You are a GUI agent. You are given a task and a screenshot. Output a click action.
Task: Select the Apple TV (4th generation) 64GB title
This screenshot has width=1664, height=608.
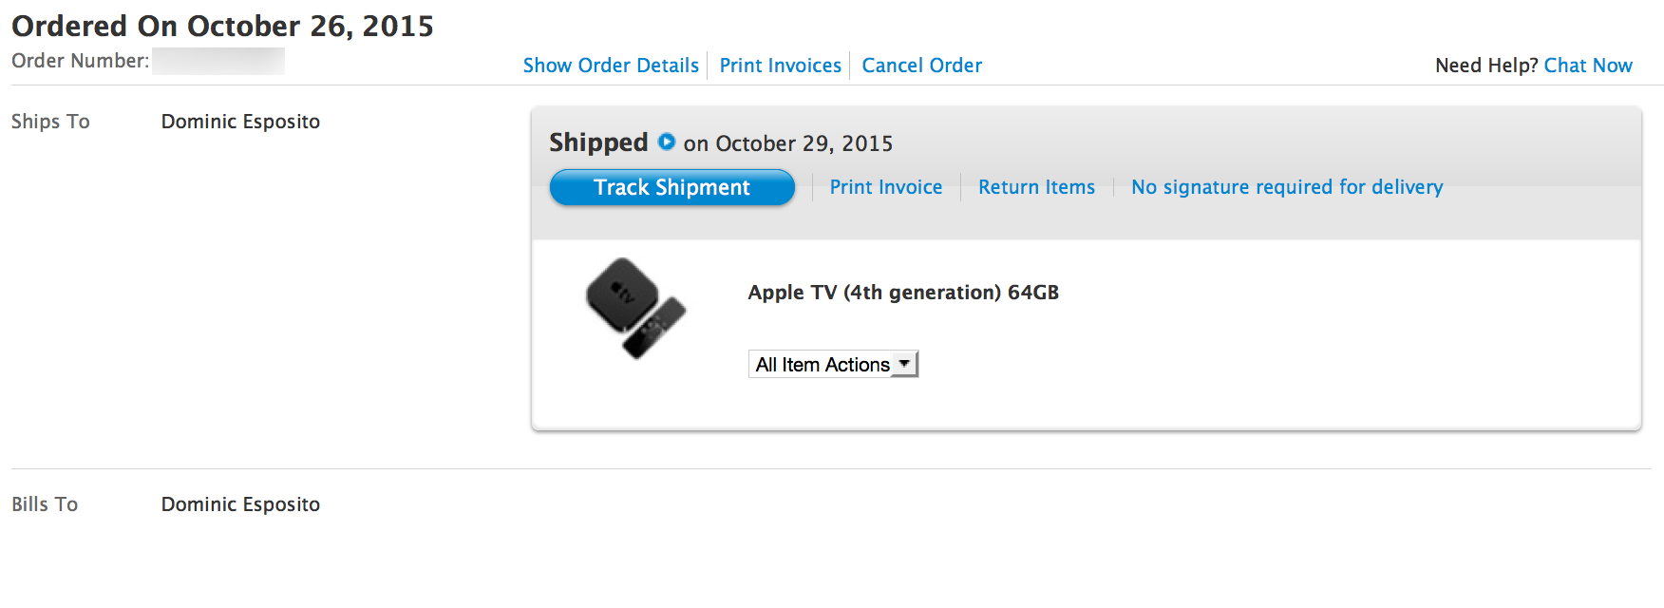[905, 293]
